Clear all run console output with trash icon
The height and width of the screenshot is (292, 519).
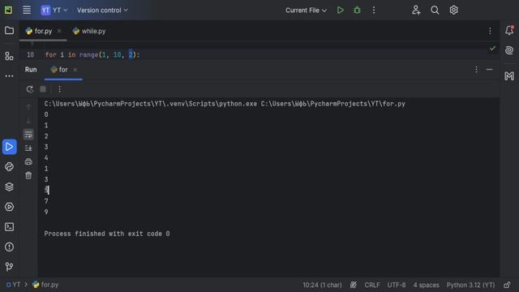[x=28, y=175]
